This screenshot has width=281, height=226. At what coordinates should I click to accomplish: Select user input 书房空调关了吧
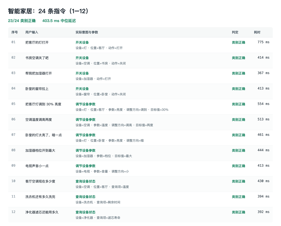pyautogui.click(x=37, y=58)
